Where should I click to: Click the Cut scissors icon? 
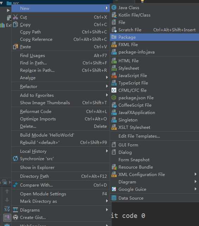pyautogui.click(x=15, y=17)
